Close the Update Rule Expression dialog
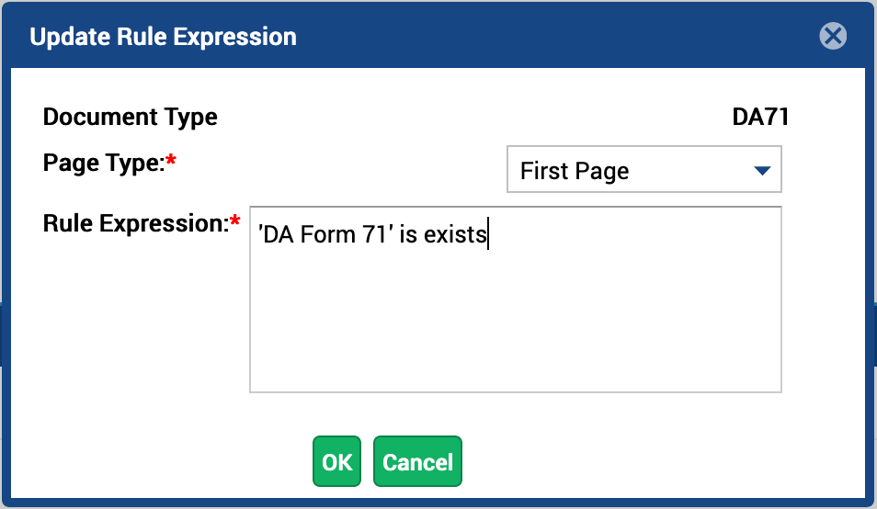 [833, 37]
